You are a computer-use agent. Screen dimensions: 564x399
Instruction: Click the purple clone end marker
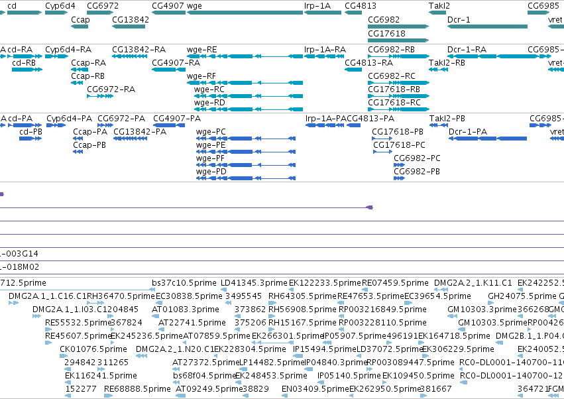coord(369,207)
